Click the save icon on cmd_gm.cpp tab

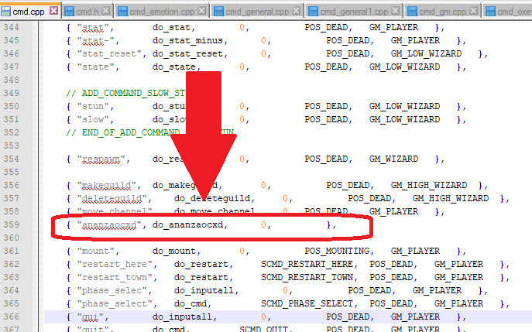click(412, 11)
